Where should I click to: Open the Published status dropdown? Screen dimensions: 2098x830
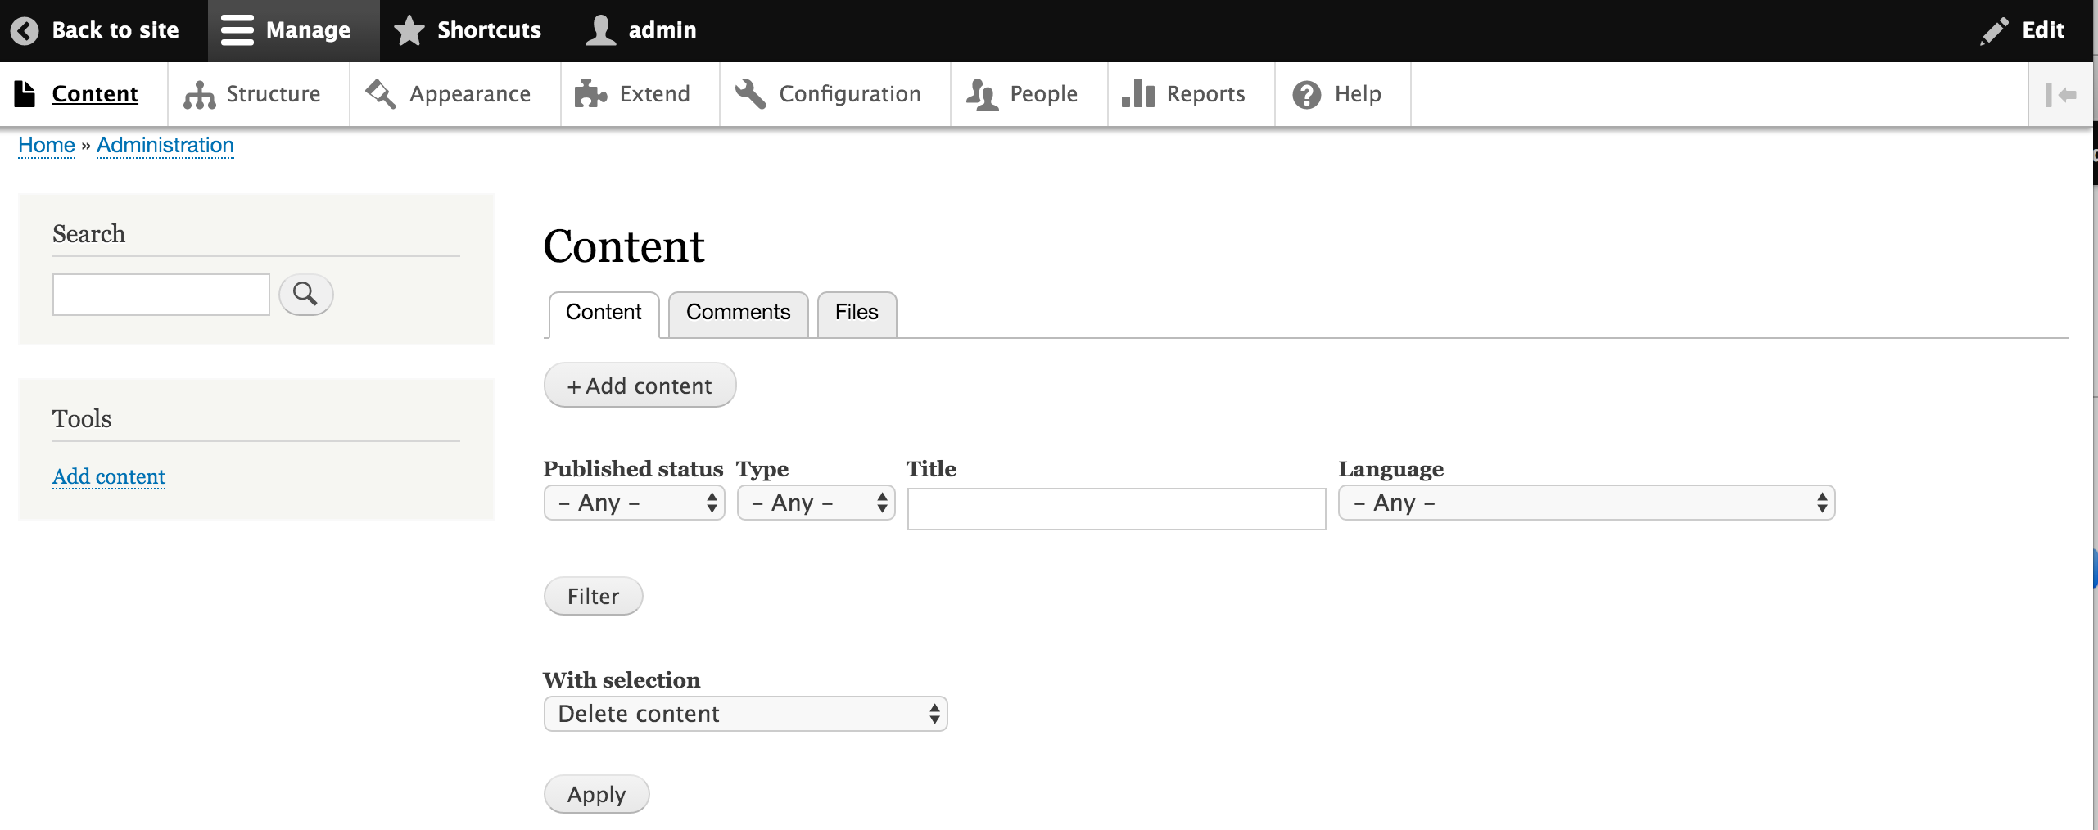click(x=633, y=502)
